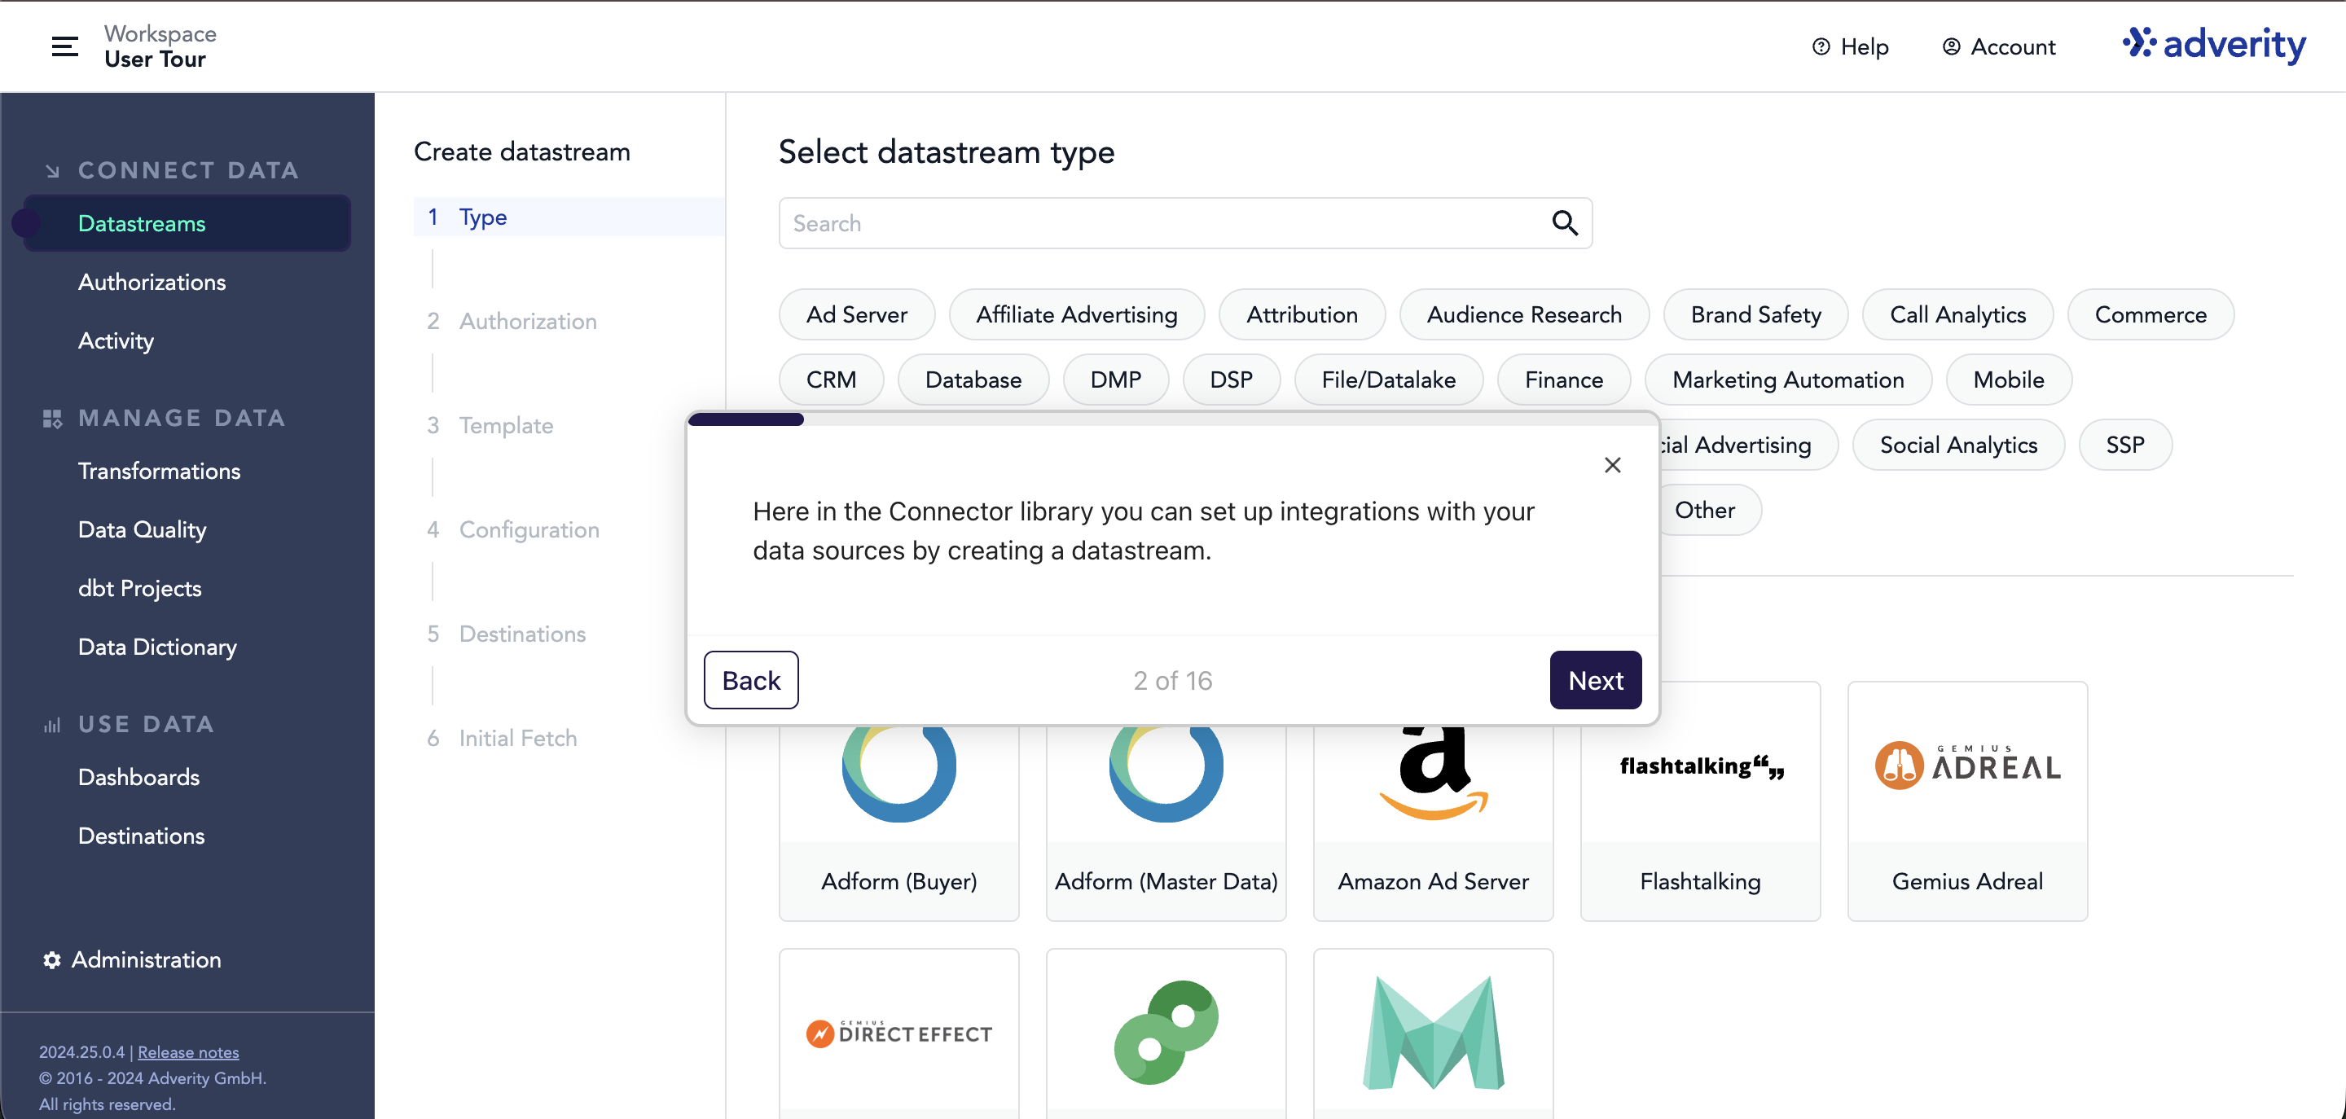Viewport: 2346px width, 1119px height.
Task: Click the Help question mark icon
Action: pos(1821,46)
